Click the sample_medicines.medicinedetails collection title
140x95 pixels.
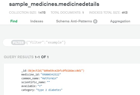54,4
